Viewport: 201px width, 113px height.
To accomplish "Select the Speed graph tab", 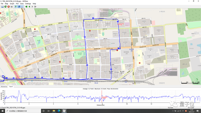I will pyautogui.click(x=11, y=86).
